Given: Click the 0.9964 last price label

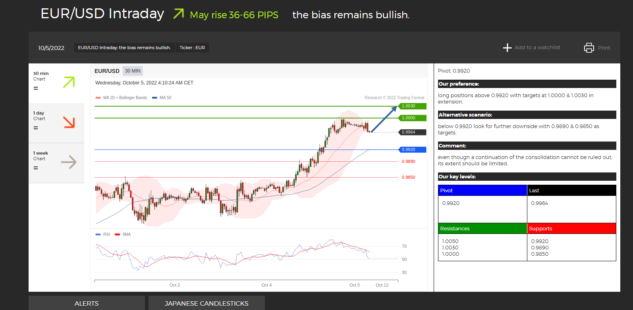Looking at the screenshot, I should (412, 132).
